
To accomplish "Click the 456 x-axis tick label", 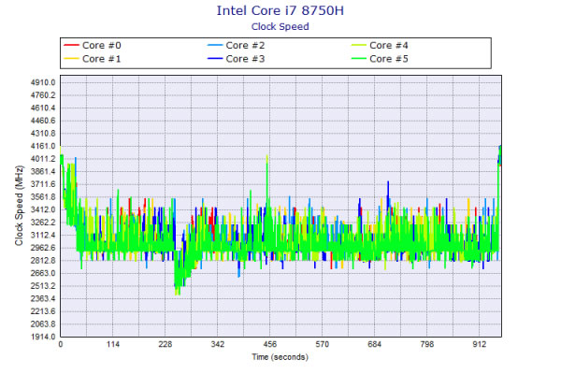I will [270, 344].
